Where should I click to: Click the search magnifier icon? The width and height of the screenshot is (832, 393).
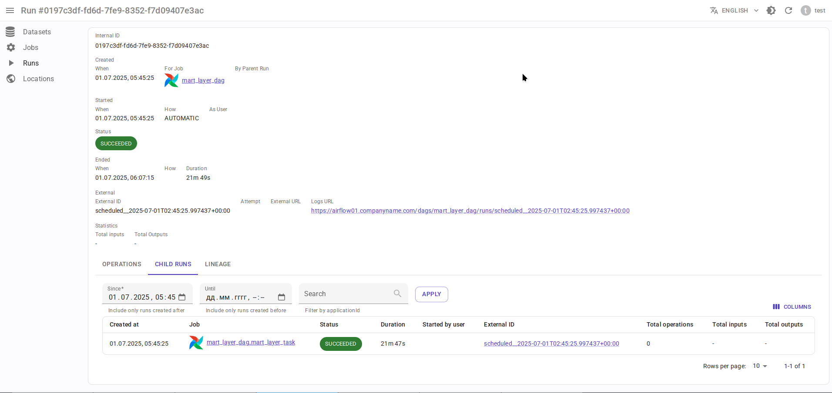(x=397, y=294)
